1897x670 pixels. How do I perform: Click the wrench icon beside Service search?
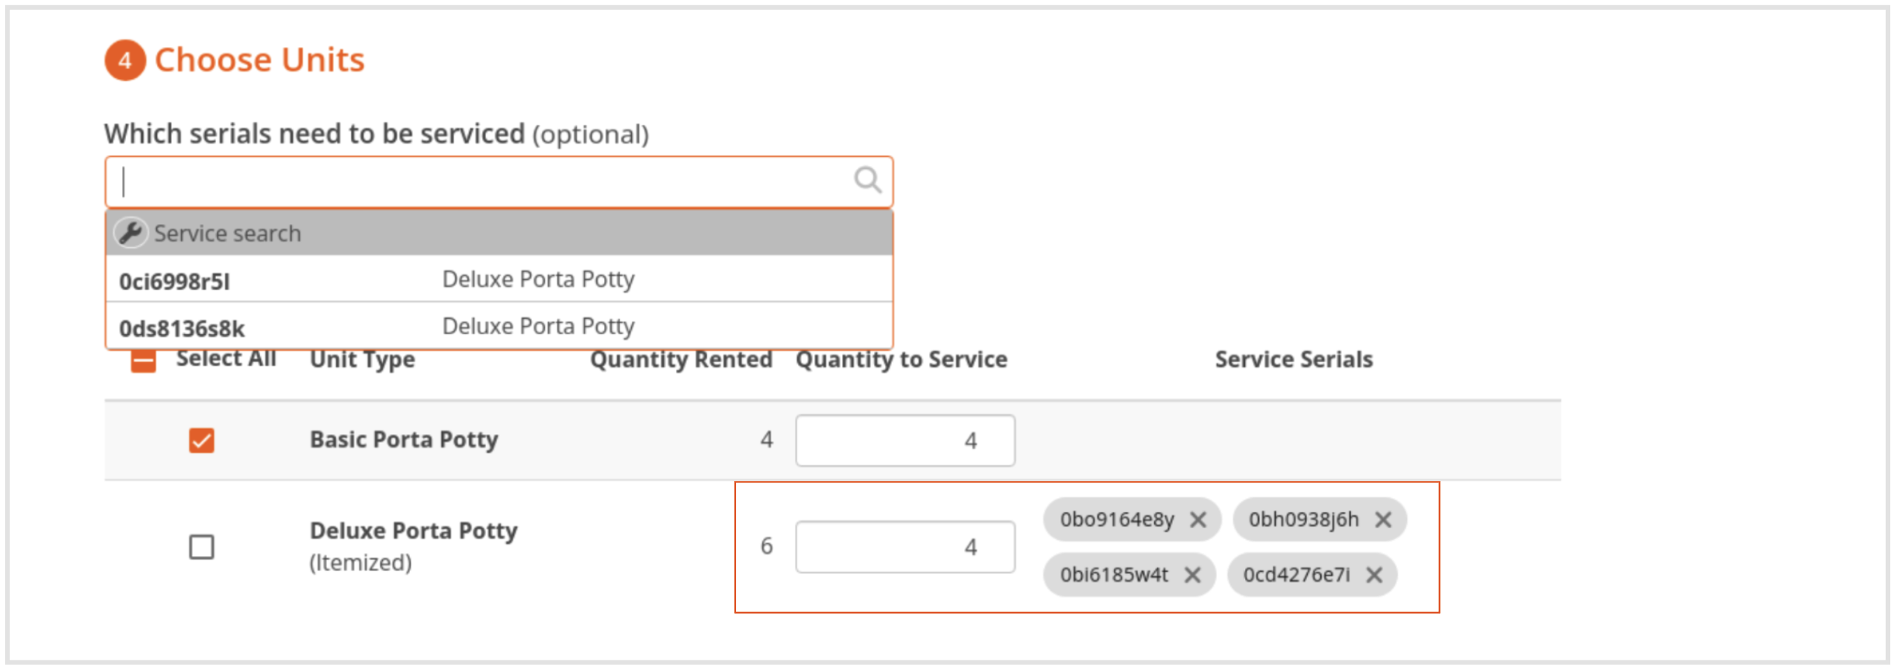click(x=133, y=232)
